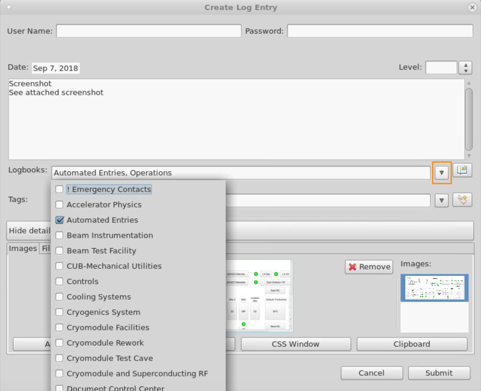Viewport: 481px width, 391px height.
Task: Check the ! Emergency Contacts checkbox
Action: click(x=59, y=189)
